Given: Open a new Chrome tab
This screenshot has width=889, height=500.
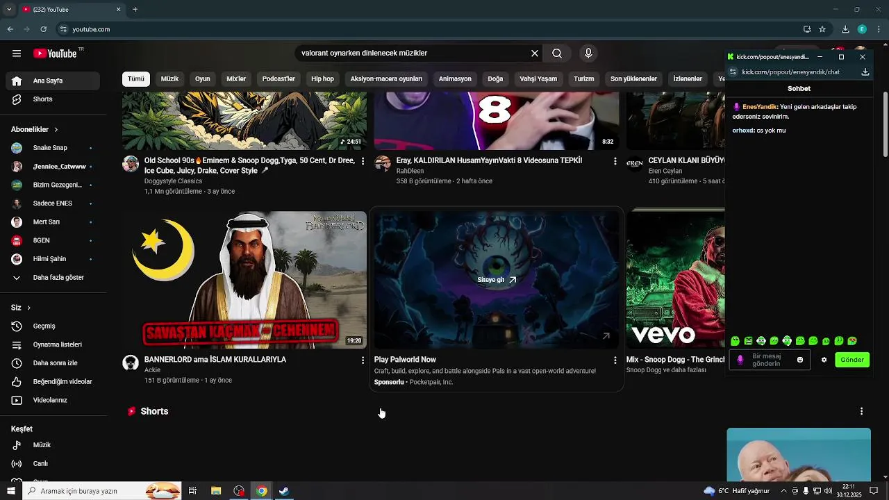Looking at the screenshot, I should (135, 10).
